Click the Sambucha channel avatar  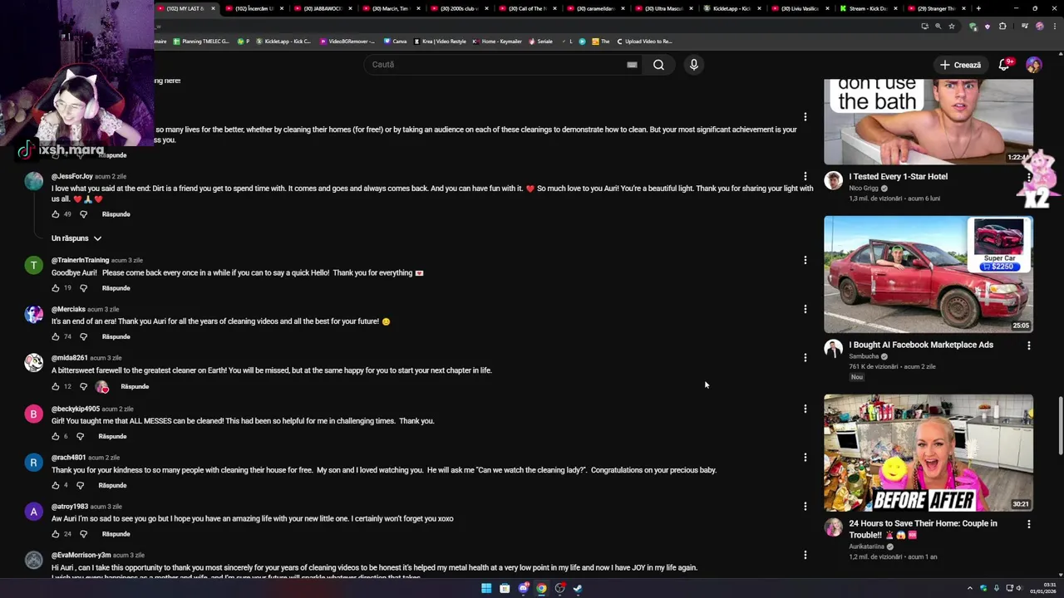833,350
